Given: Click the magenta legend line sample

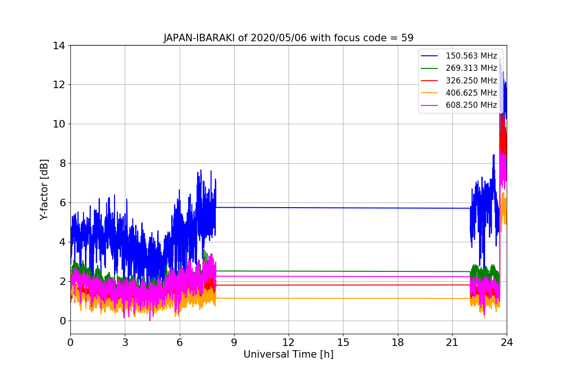Looking at the screenshot, I should coord(430,105).
